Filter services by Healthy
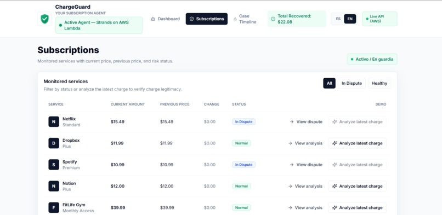Image resolution: width=442 pixels, height=215 pixels. (x=379, y=83)
